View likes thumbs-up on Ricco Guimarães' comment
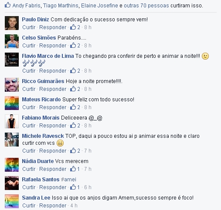The height and width of the screenshot is (210, 221). (73, 89)
